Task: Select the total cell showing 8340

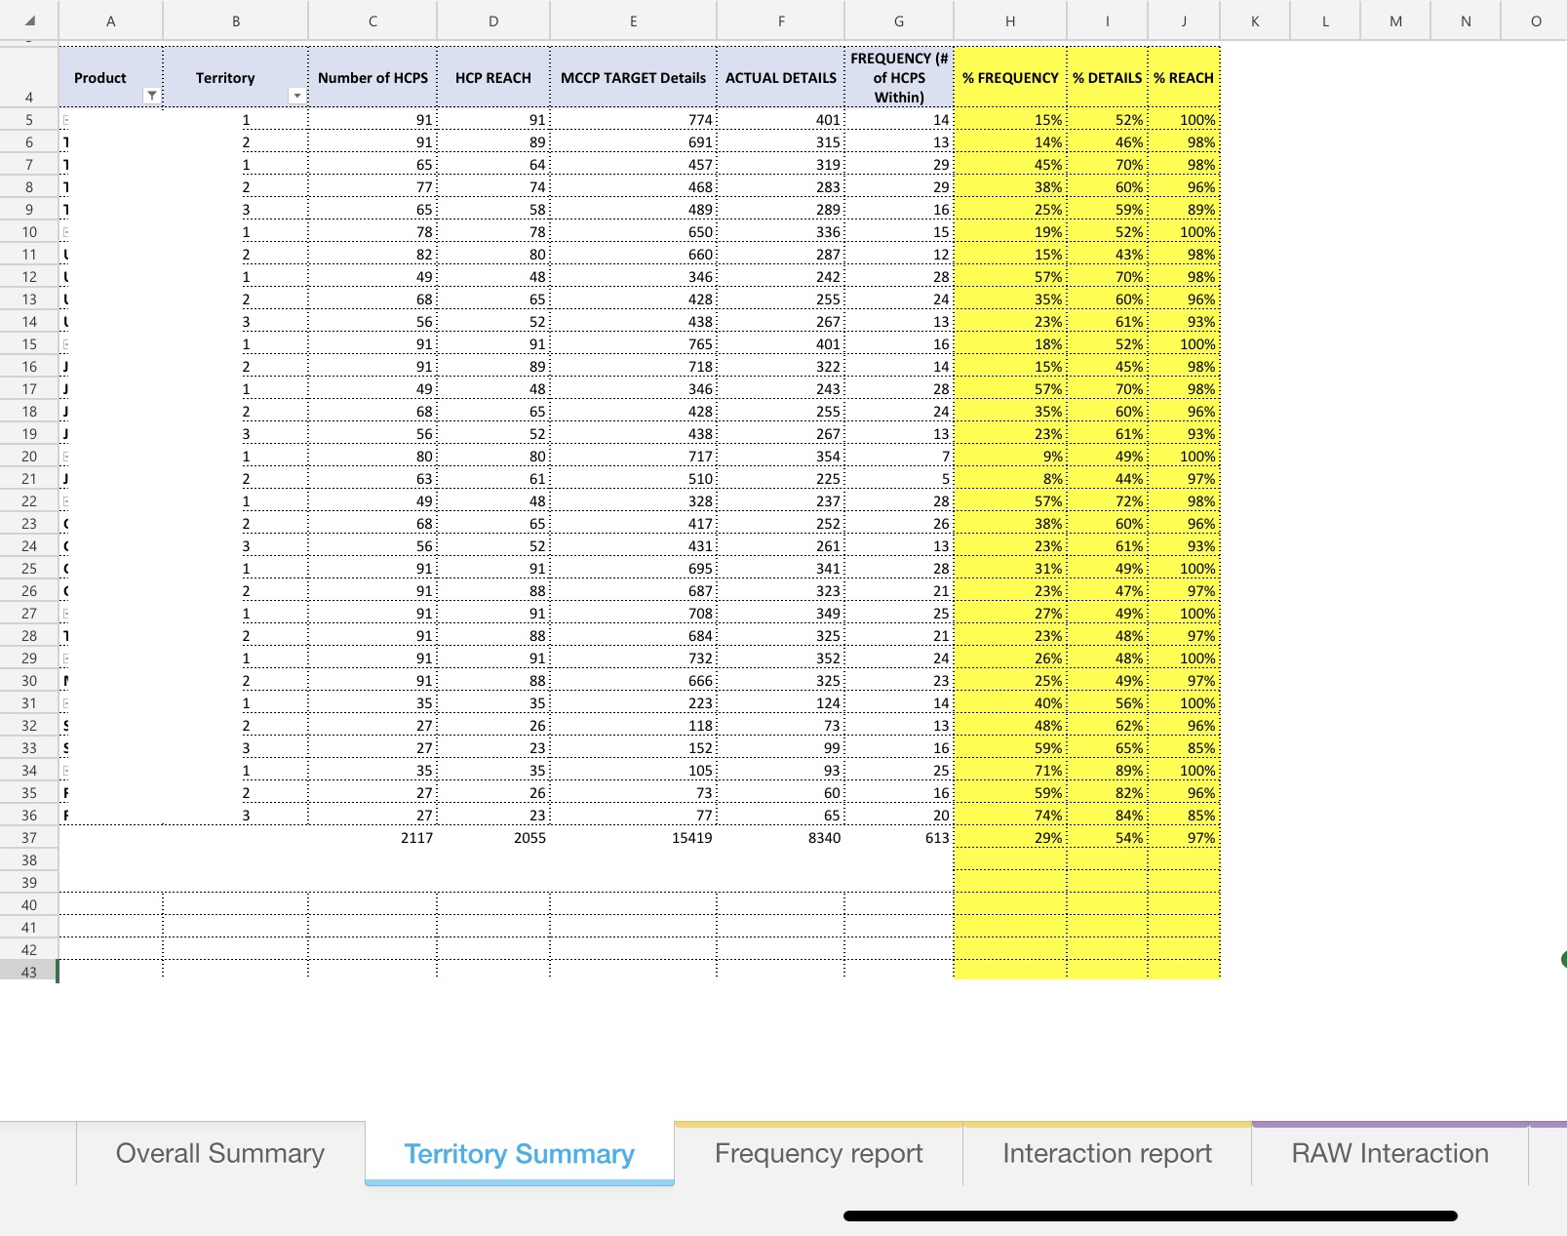Action: pos(781,838)
